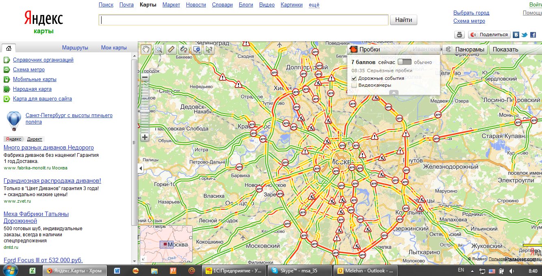Open Word from the taskbar
542x276 pixels.
pos(117,271)
